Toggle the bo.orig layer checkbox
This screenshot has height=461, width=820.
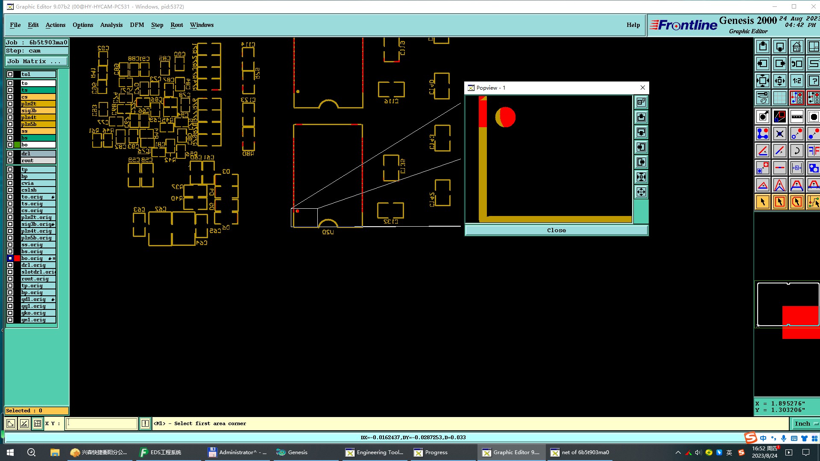(10, 258)
